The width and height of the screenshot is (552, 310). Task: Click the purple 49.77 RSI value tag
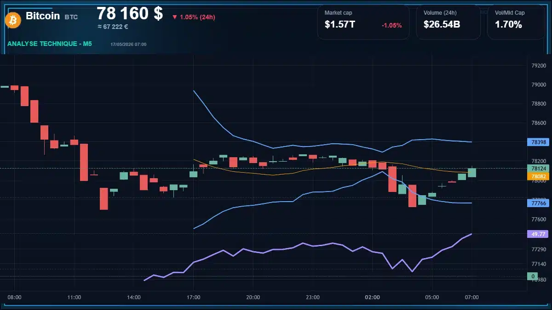tap(538, 234)
